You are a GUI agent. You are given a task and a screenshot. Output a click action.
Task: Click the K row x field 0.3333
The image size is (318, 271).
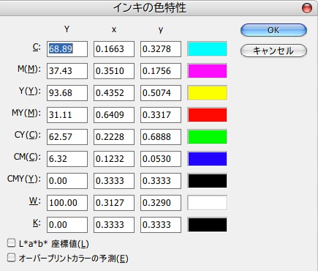114,225
